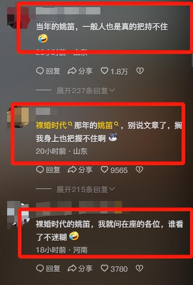This screenshot has width=193, height=285.
Task: Reply to the comment with 1.8万 likes
Action: click(x=48, y=71)
